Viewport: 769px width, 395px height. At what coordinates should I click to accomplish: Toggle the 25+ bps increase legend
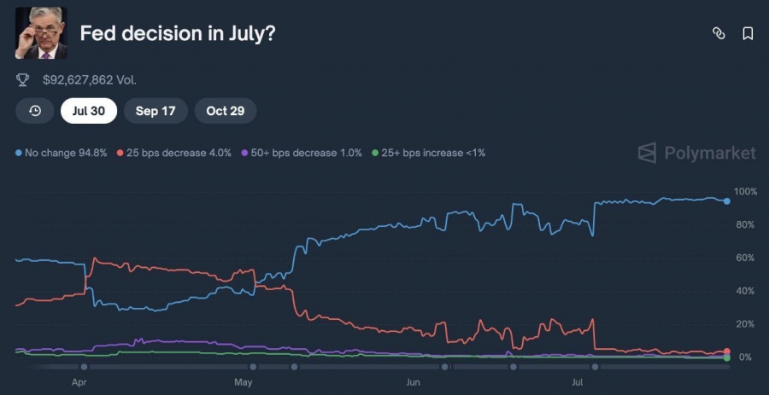(x=428, y=153)
